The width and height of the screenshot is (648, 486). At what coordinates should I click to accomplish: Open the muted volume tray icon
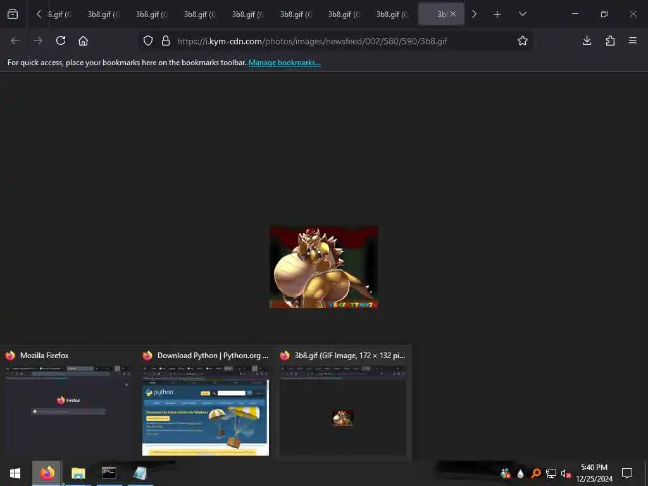[x=566, y=473]
